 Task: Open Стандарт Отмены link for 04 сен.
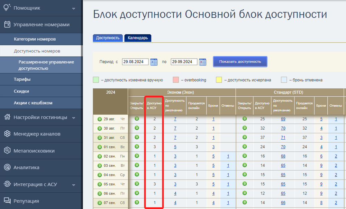tap(336, 175)
